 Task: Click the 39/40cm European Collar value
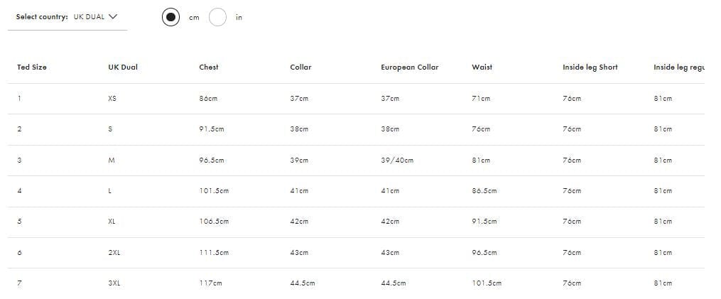point(397,161)
